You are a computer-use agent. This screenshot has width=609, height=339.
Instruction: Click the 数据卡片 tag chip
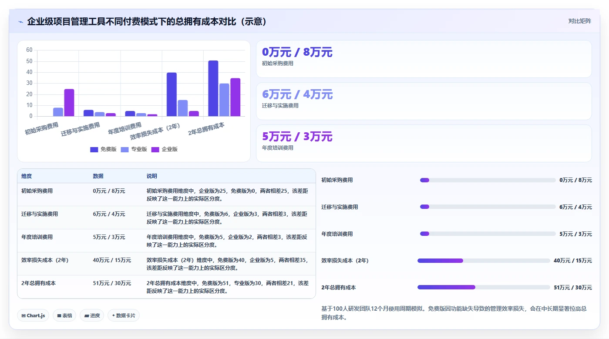124,316
